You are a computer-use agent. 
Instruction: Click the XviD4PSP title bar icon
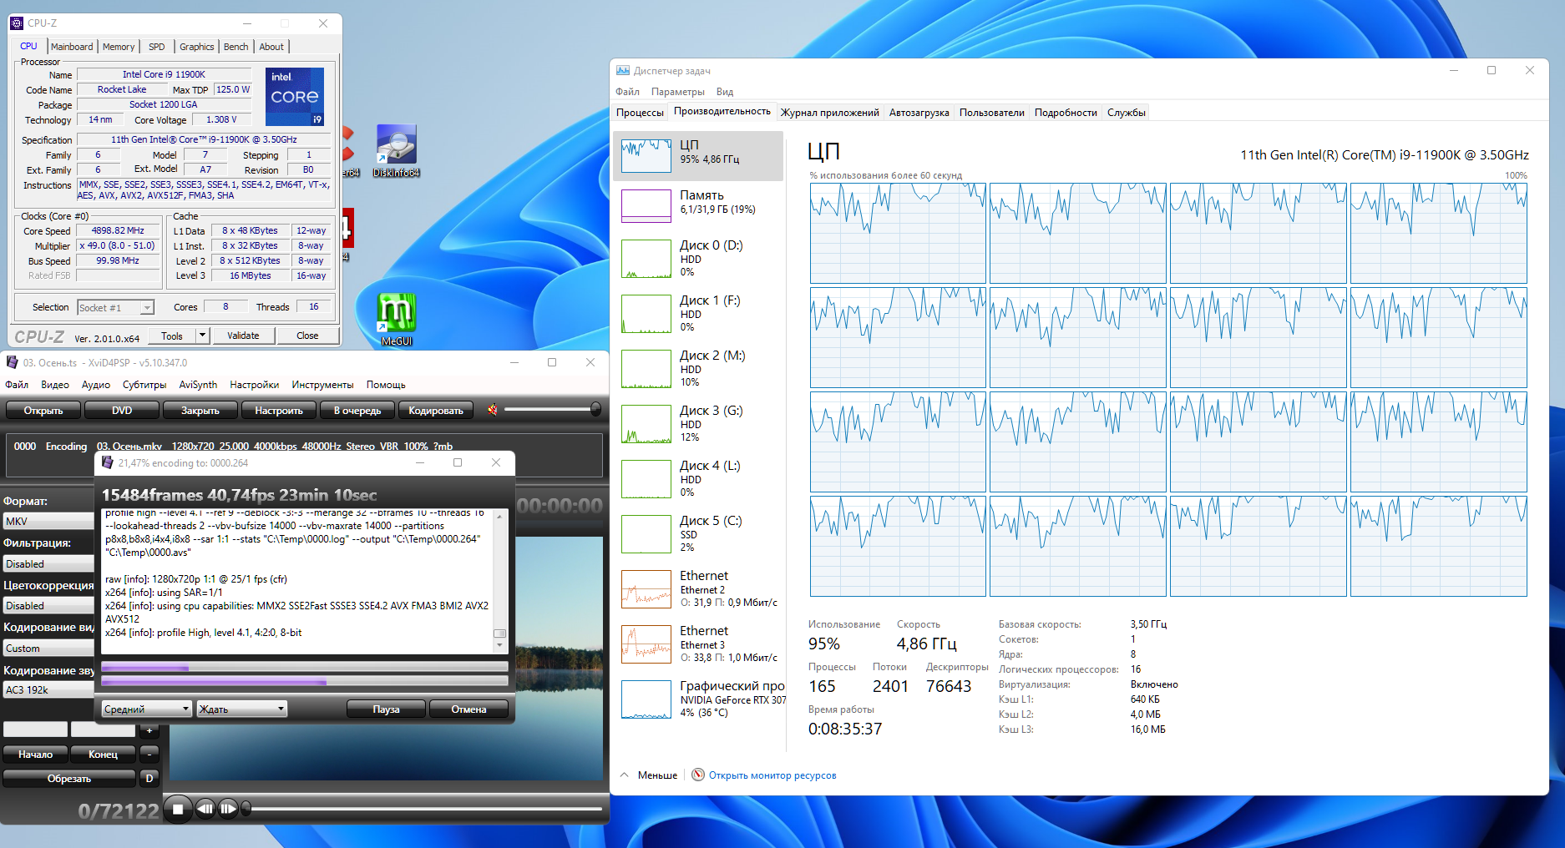[13, 362]
